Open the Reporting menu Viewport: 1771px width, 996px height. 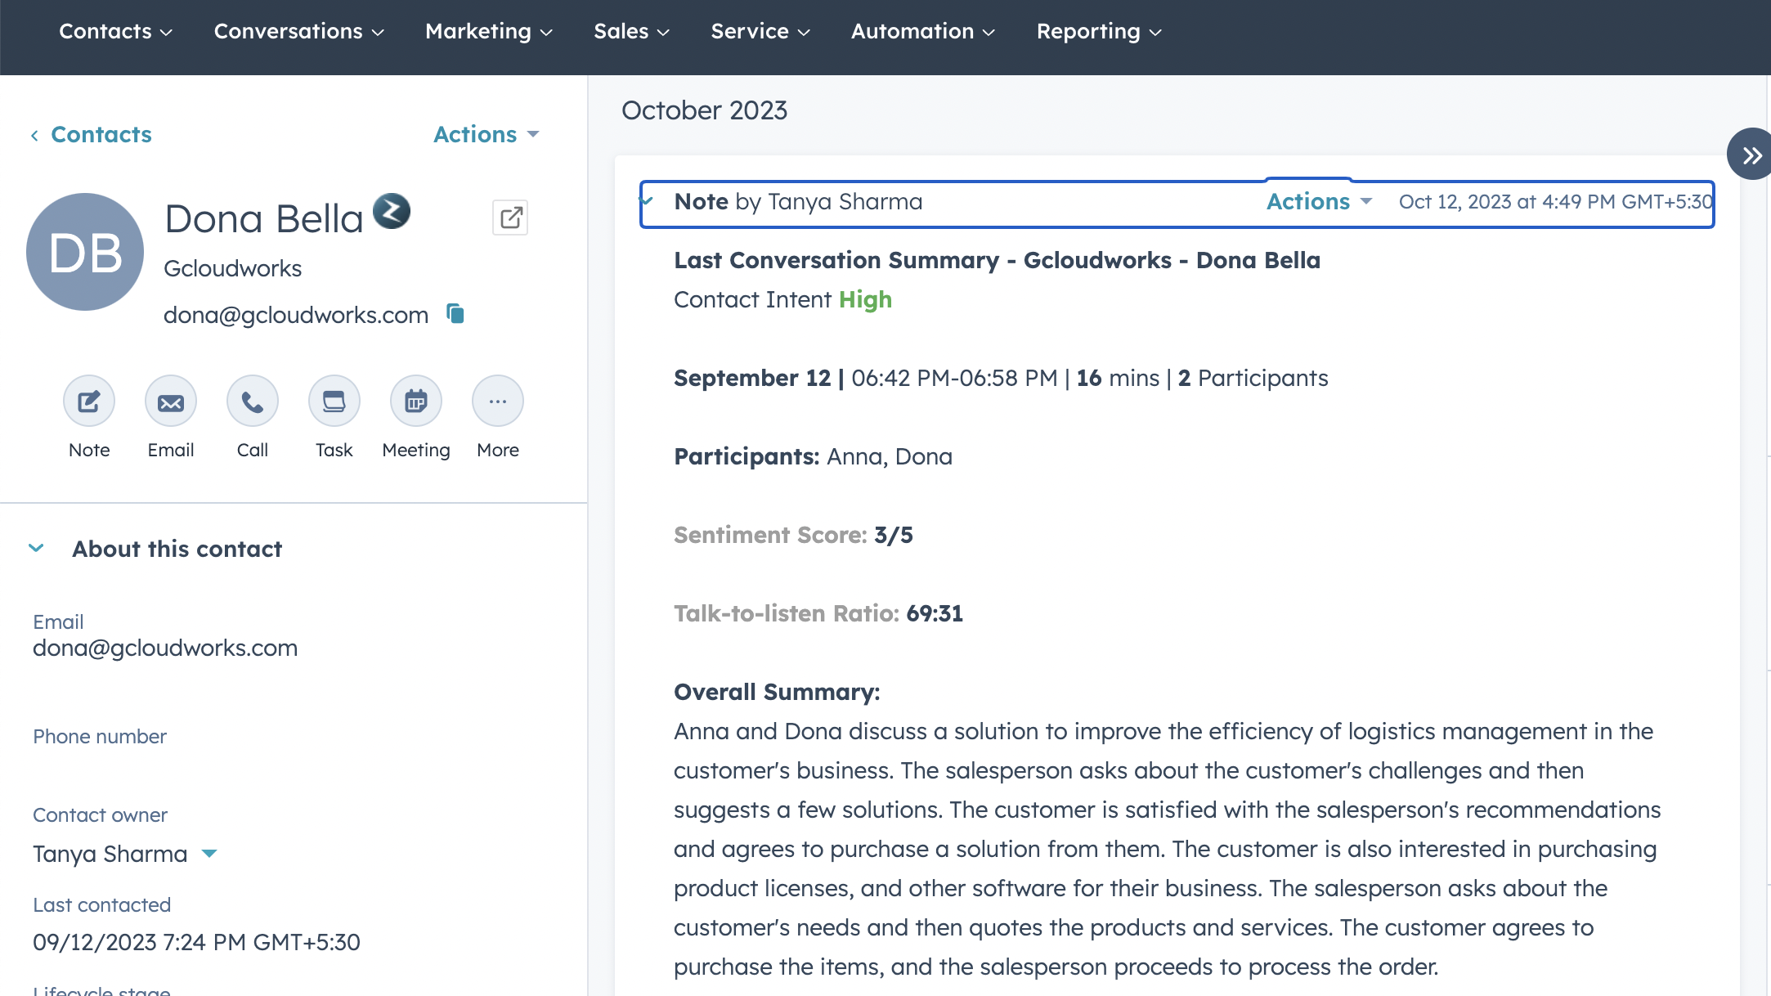(1098, 31)
